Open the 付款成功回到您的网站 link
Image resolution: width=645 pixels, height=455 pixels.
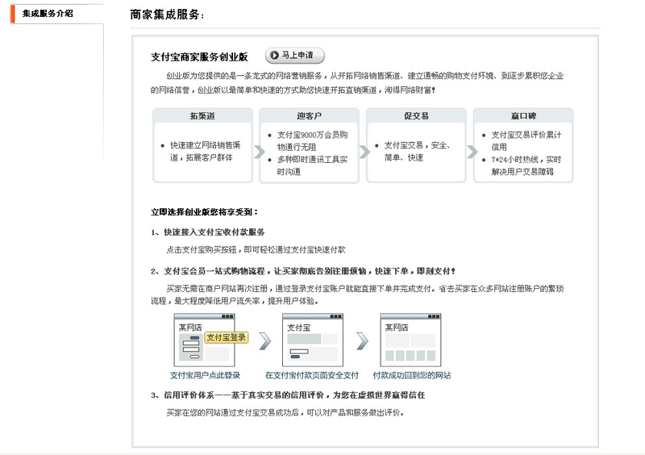pyautogui.click(x=412, y=375)
